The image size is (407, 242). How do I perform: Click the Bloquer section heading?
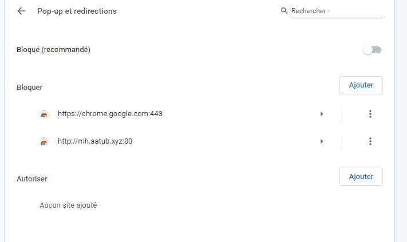point(30,88)
